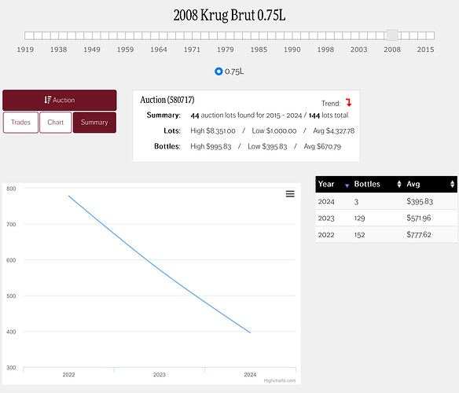Click the 2024 endpoint of the chart line
This screenshot has height=393, width=459.
[x=250, y=332]
